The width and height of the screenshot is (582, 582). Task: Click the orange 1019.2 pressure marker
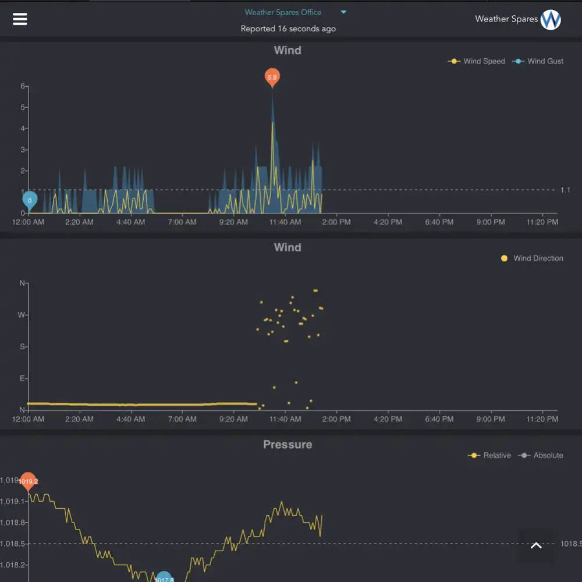click(x=28, y=481)
